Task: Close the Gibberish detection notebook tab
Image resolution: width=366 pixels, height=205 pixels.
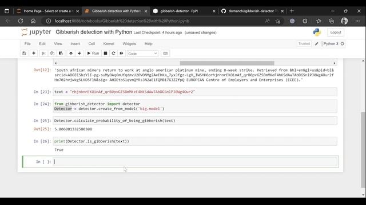Action: coord(146,11)
